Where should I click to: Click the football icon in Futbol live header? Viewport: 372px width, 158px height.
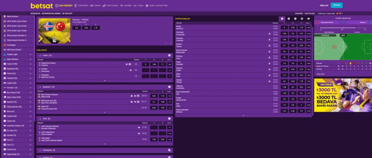tap(169, 55)
